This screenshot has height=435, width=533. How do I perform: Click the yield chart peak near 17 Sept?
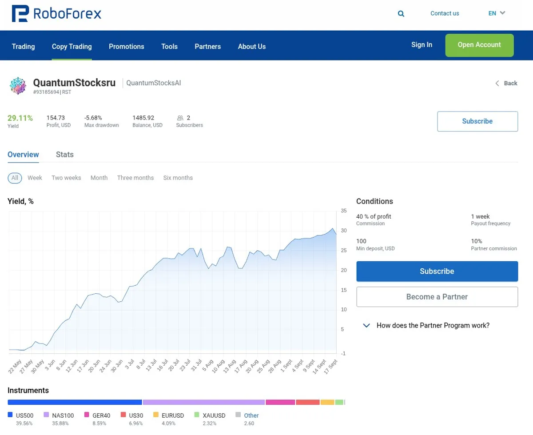coord(333,228)
